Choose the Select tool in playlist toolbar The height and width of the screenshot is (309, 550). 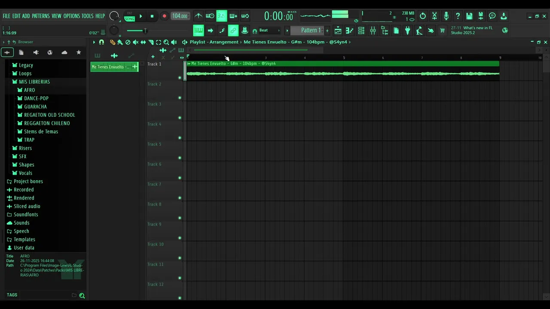coord(159,42)
